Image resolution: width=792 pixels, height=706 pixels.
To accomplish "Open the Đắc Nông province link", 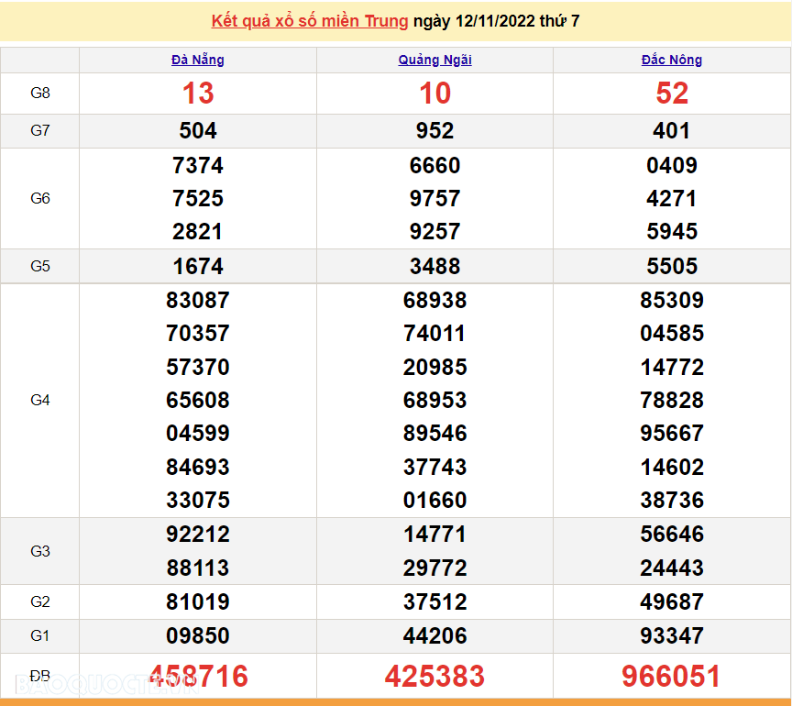I will click(672, 60).
